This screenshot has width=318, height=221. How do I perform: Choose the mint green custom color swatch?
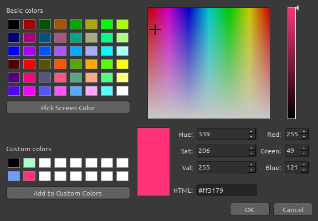coord(29,163)
